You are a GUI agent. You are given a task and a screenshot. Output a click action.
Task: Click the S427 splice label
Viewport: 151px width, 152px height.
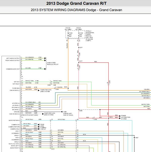pyautogui.click(x=137, y=138)
